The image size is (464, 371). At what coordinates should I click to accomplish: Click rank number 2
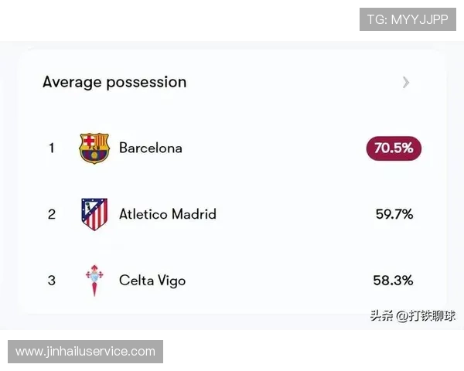click(x=52, y=214)
